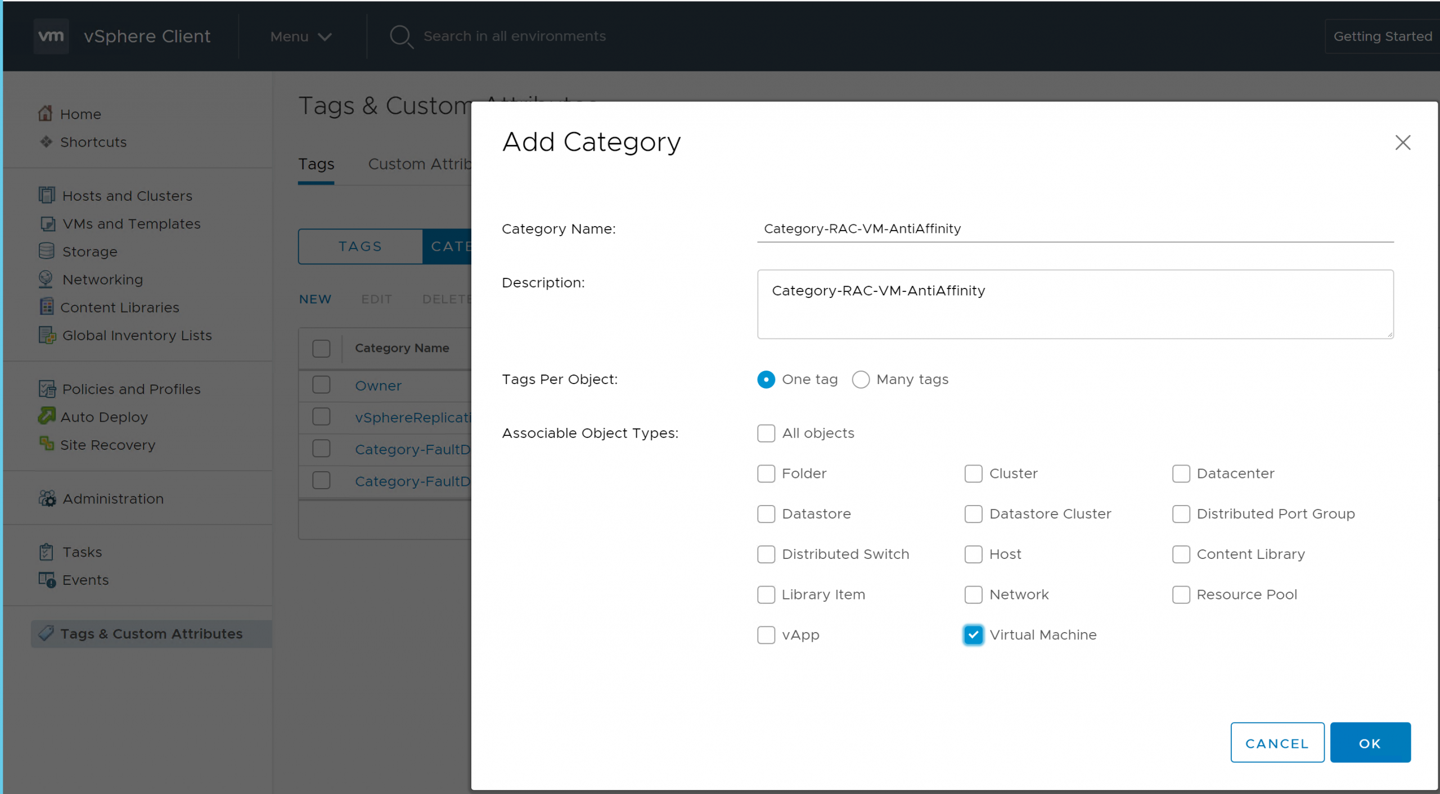Viewport: 1440px width, 794px height.
Task: Switch to the Tags tab
Action: coord(316,164)
